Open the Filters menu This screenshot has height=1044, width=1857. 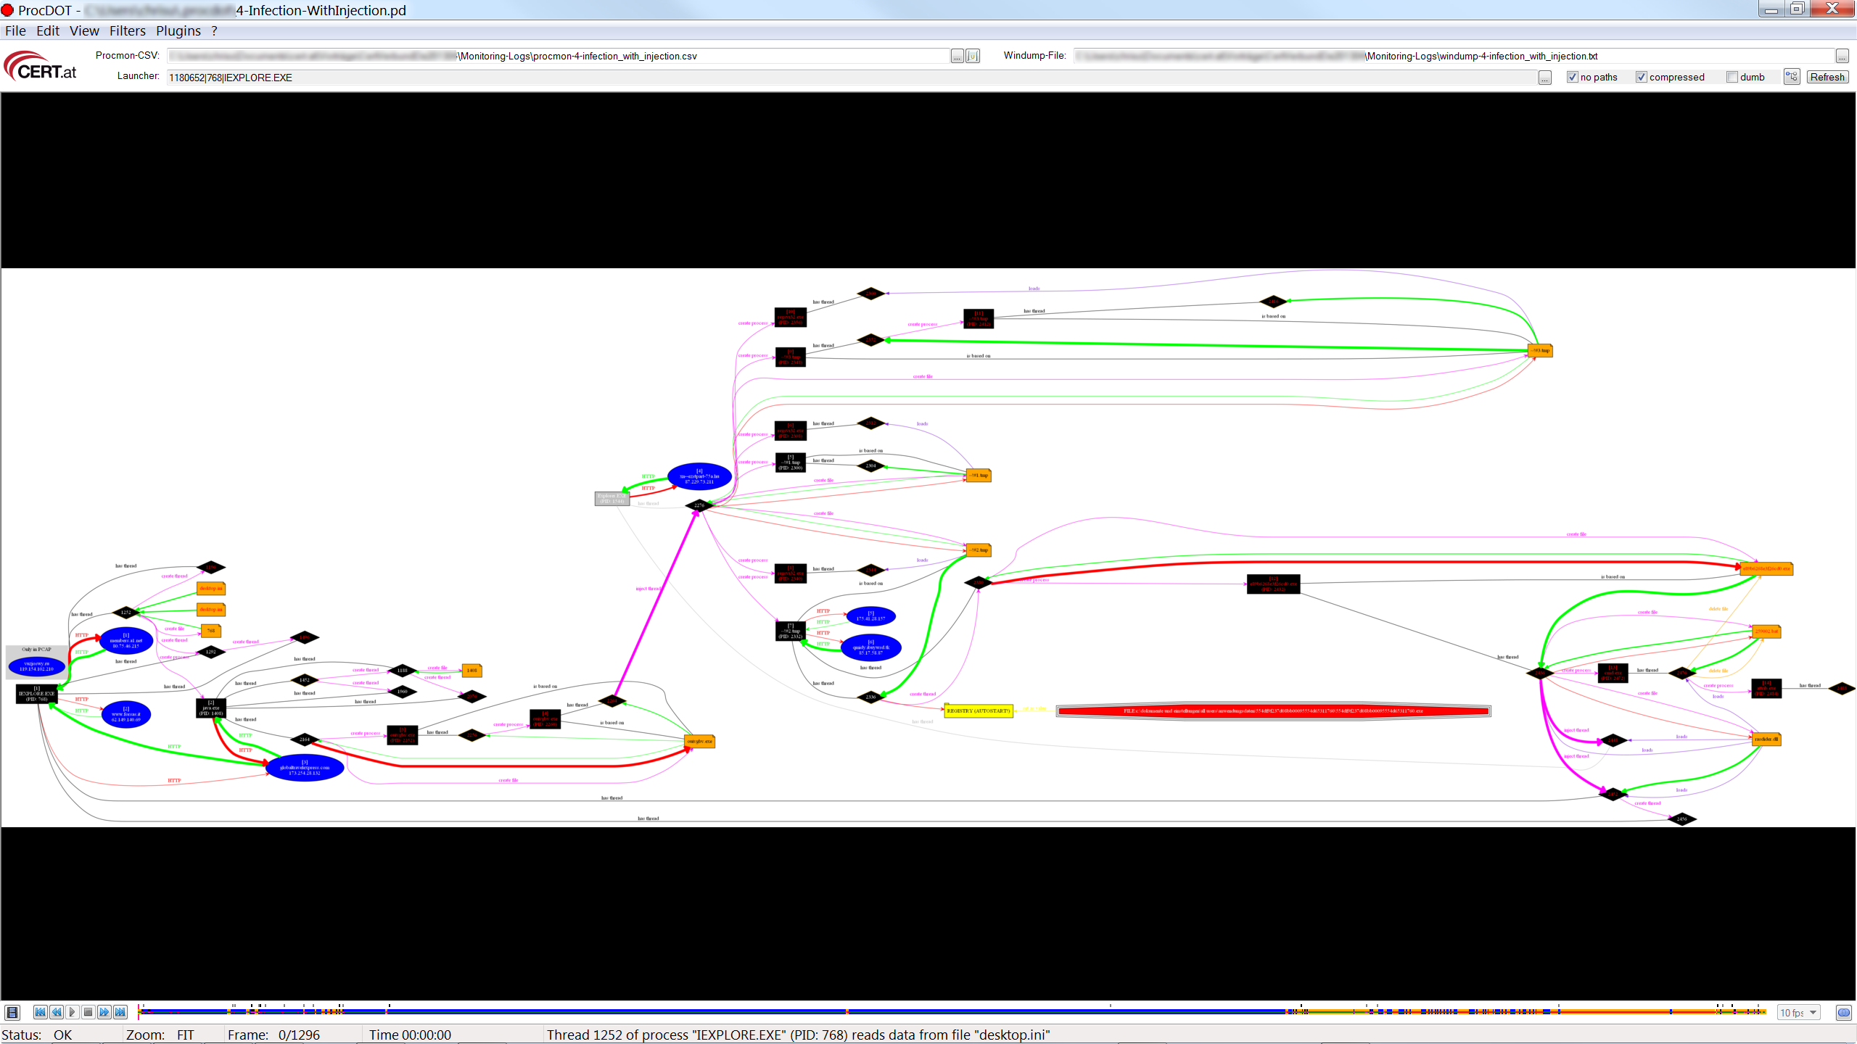[x=128, y=30]
